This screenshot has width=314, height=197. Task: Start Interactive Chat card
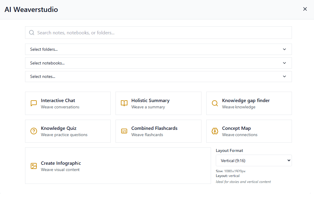(x=68, y=103)
